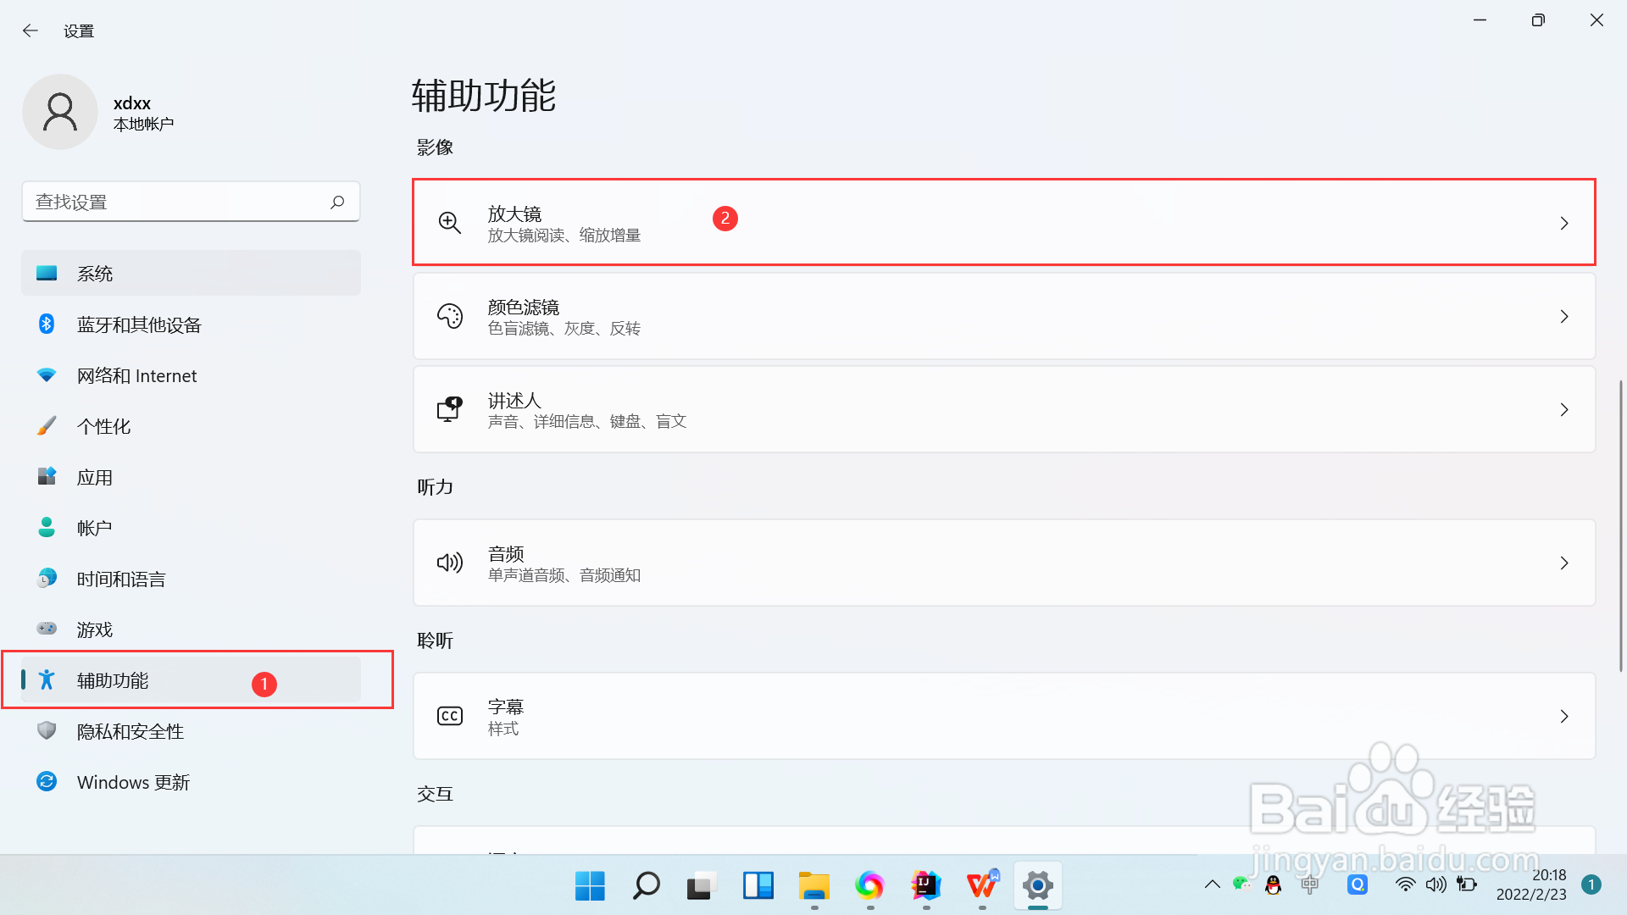Expand 音频 row chevron arrow

[x=1564, y=563]
